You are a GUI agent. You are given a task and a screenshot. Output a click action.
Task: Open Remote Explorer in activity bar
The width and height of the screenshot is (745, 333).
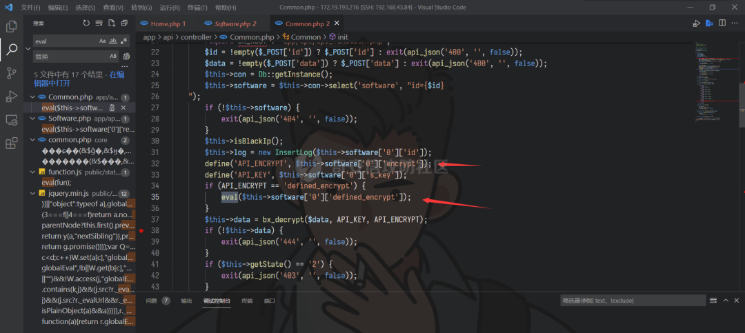pos(12,120)
